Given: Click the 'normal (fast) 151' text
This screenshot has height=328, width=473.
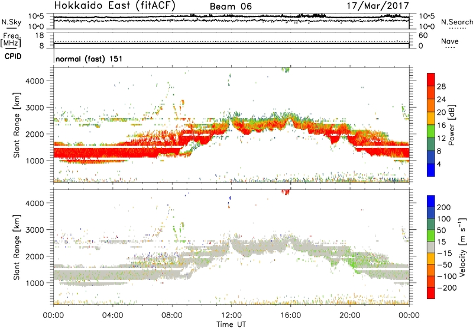Looking at the screenshot, I should pos(89,59).
